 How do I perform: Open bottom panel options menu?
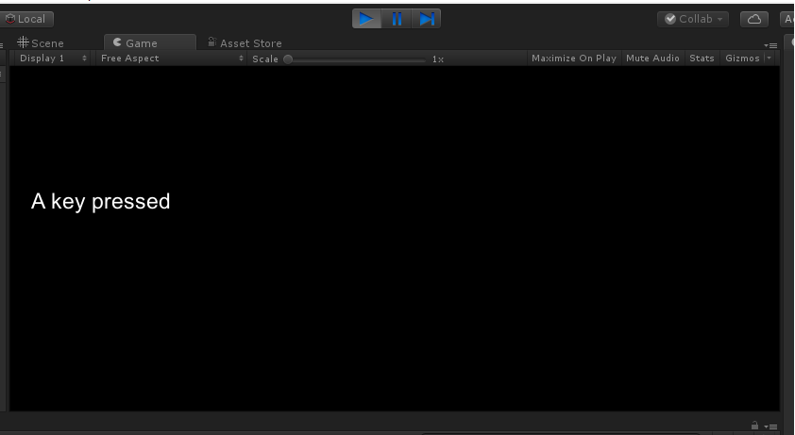[x=770, y=427]
